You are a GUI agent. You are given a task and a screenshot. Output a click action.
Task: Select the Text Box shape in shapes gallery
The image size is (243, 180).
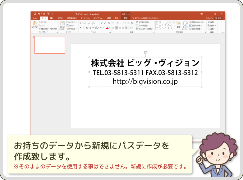[157, 22]
